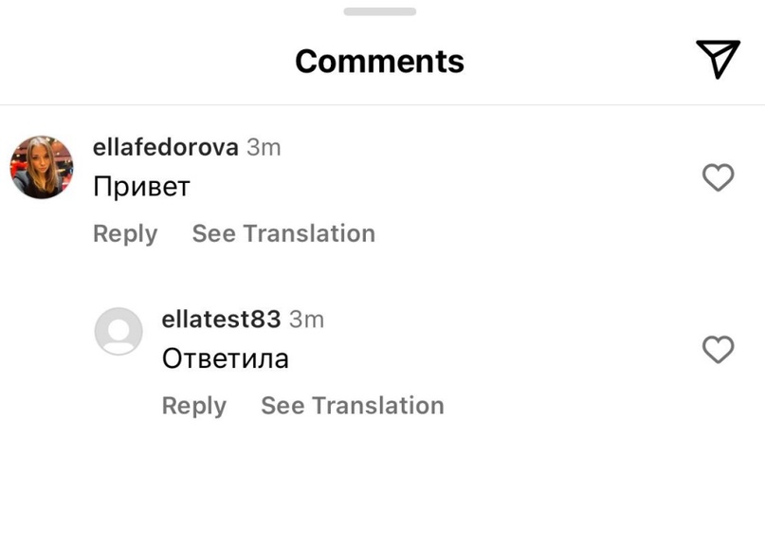Tap the divider line under the Comments header
Screen dimensions: 765x550
click(379, 104)
